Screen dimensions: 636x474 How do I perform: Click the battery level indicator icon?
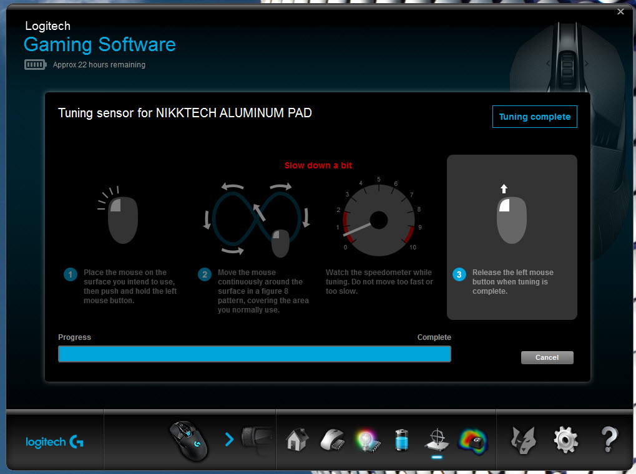(36, 64)
